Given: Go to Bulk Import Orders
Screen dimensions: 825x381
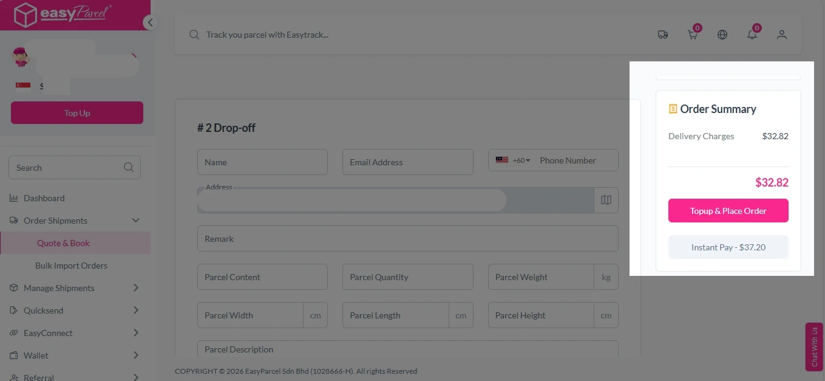Looking at the screenshot, I should pyautogui.click(x=71, y=265).
